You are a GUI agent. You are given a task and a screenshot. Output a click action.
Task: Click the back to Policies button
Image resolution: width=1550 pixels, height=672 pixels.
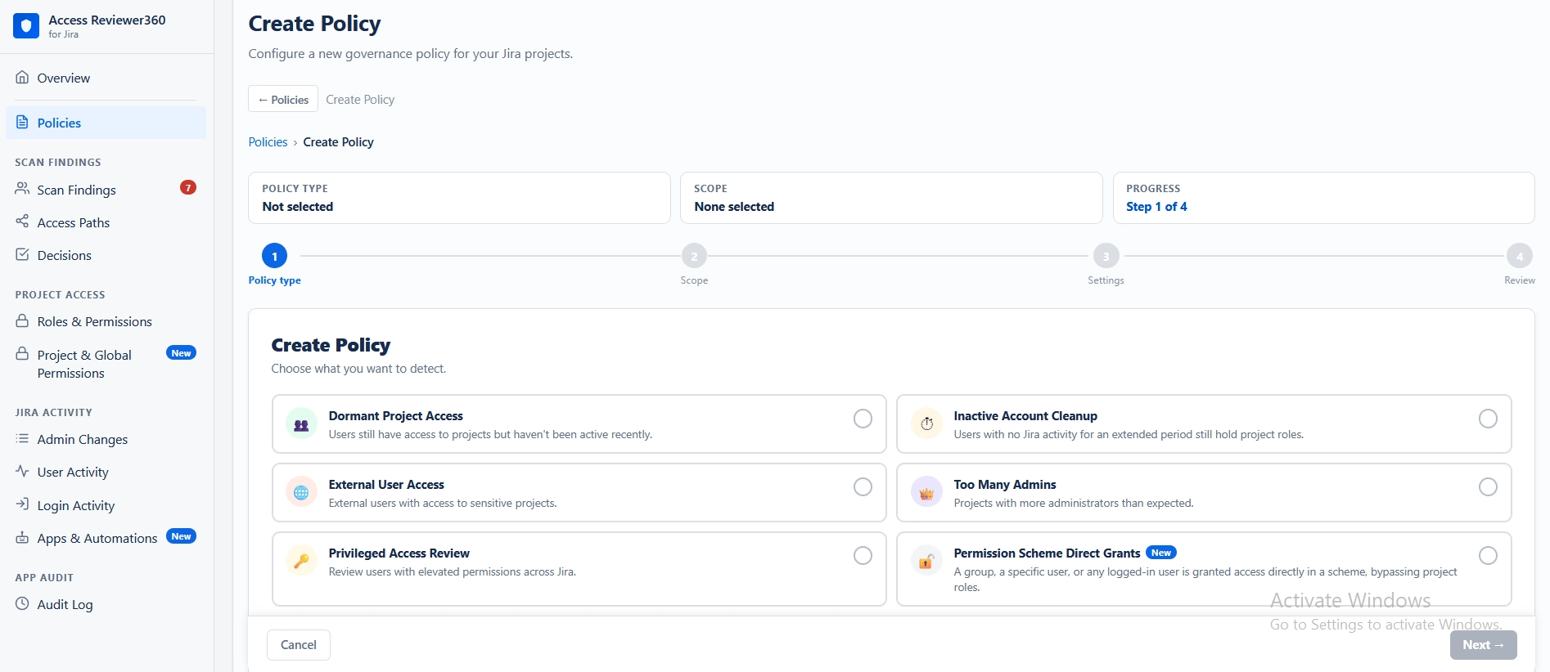point(283,99)
